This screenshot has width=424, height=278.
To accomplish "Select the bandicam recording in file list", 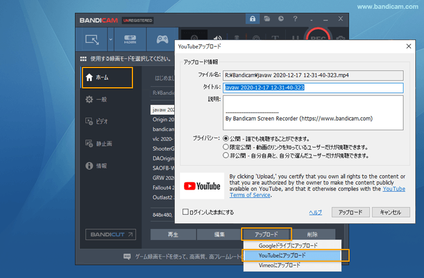I will pyautogui.click(x=163, y=129).
